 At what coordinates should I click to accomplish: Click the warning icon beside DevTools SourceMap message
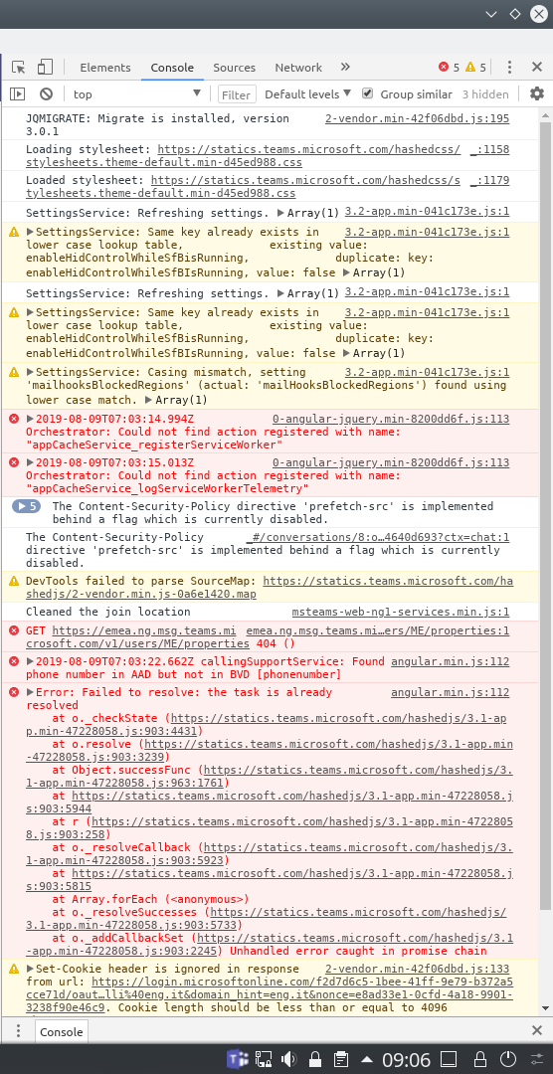pos(14,582)
